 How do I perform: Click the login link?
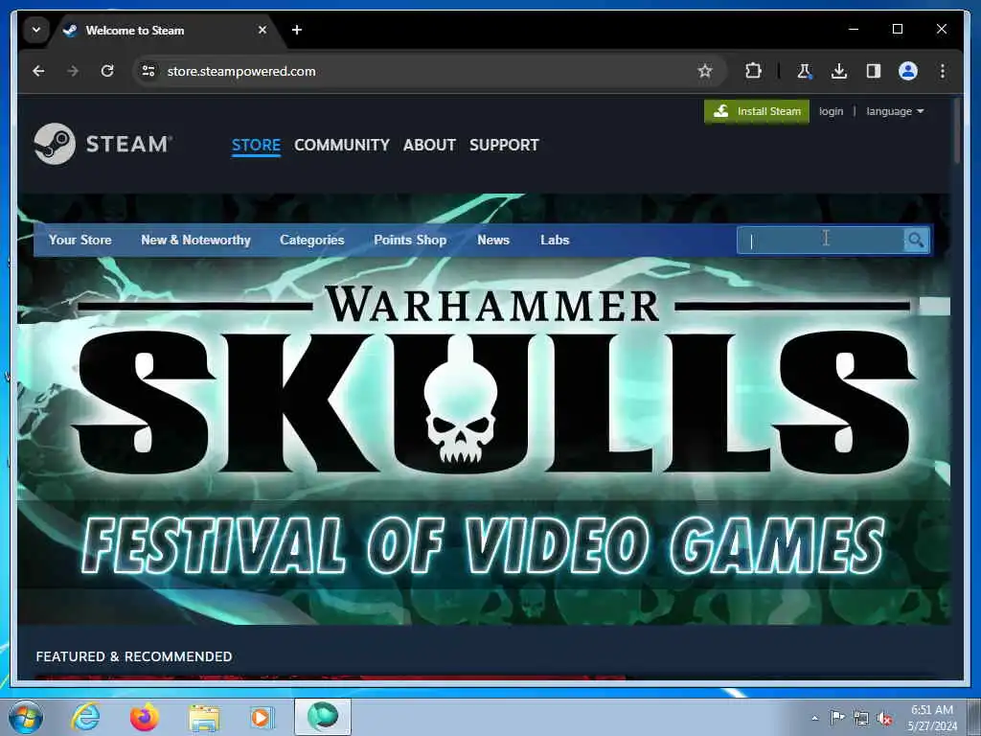click(831, 111)
